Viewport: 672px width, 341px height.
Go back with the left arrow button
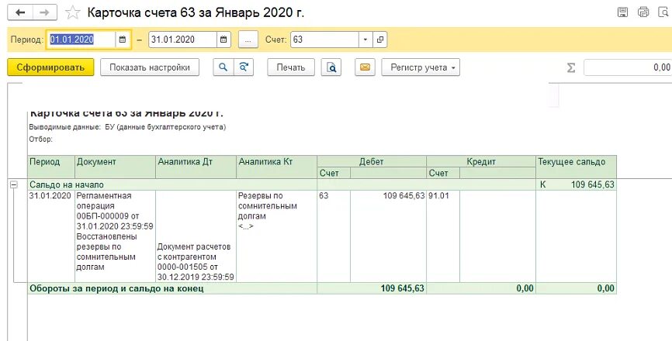pos(19,12)
